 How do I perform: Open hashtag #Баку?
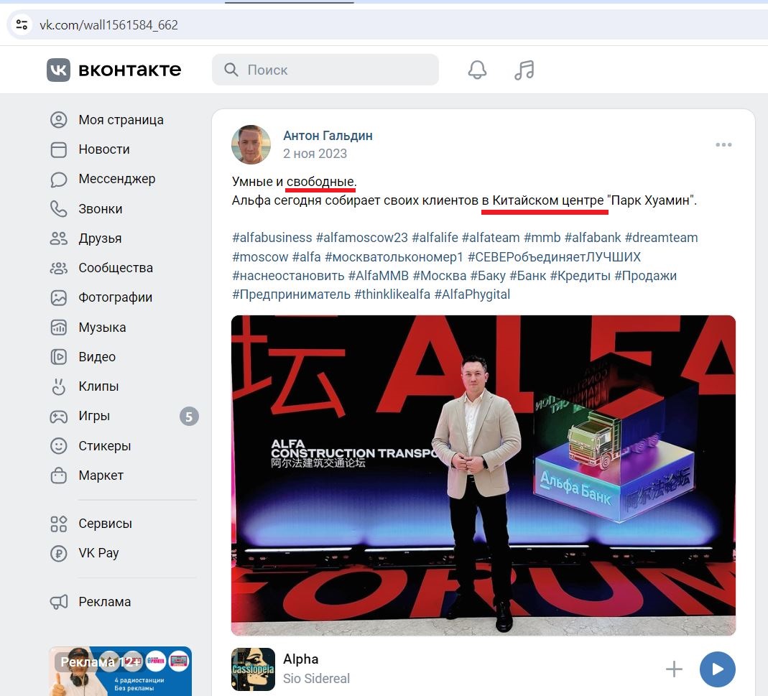point(488,276)
